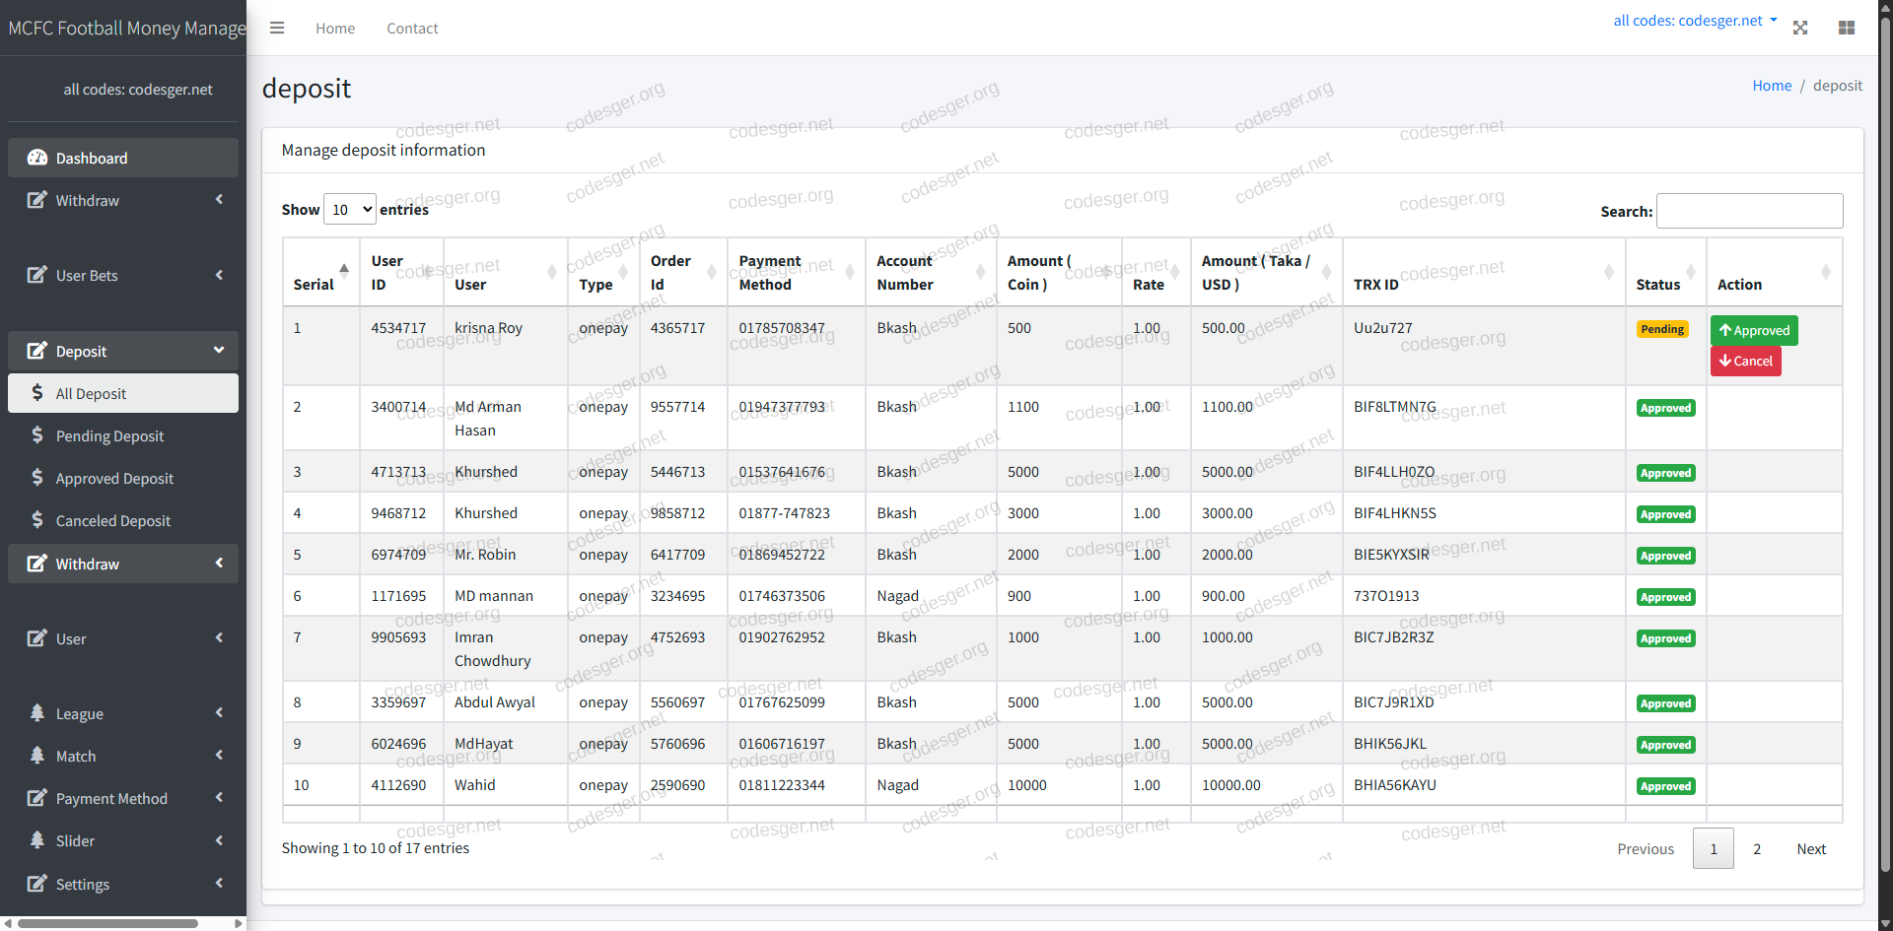Click the Slider tree icon in sidebar
This screenshot has width=1893, height=931.
37,840
